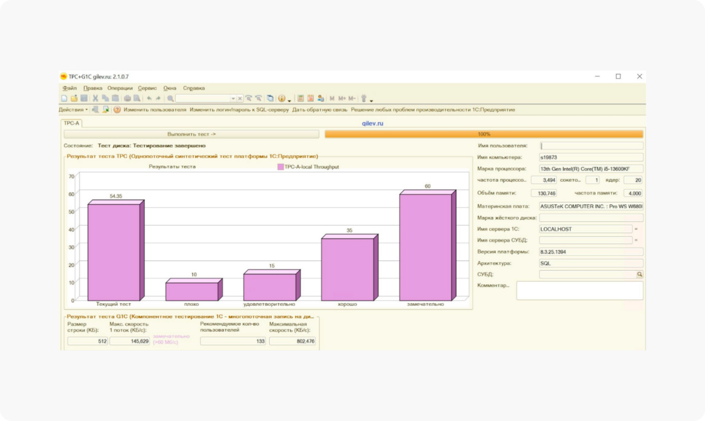Viewport: 705px width, 421px height.
Task: Open the Сервис menu
Action: (147, 88)
